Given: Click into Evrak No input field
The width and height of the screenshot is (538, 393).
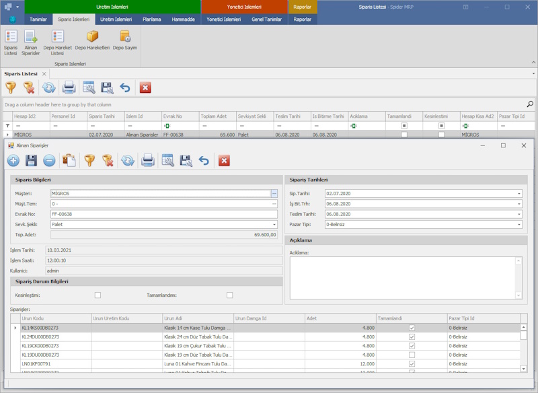Looking at the screenshot, I should pyautogui.click(x=164, y=214).
